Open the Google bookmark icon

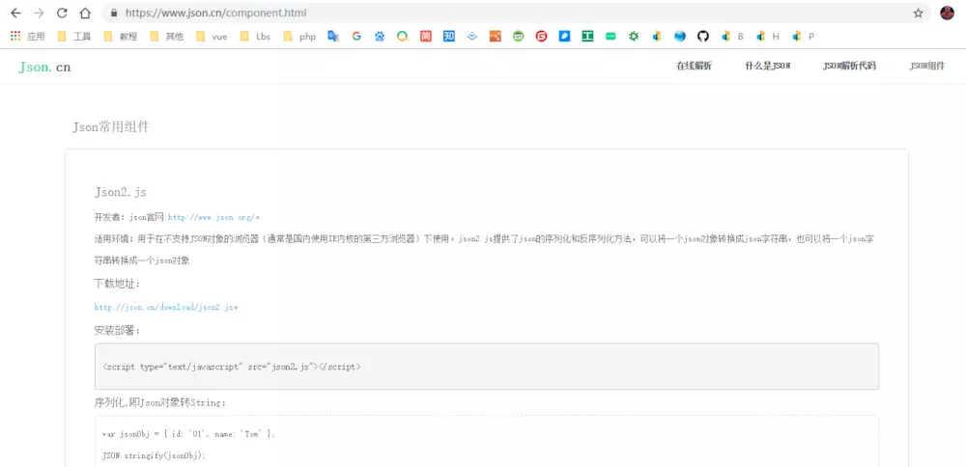click(356, 37)
